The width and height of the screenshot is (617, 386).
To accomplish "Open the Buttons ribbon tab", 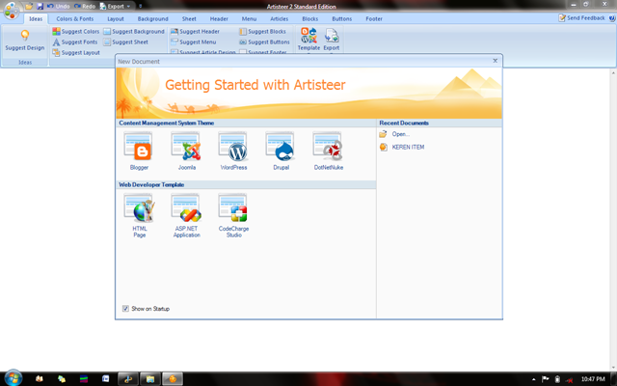I will click(342, 19).
